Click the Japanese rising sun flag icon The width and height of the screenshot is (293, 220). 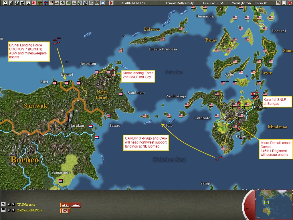click(34, 3)
